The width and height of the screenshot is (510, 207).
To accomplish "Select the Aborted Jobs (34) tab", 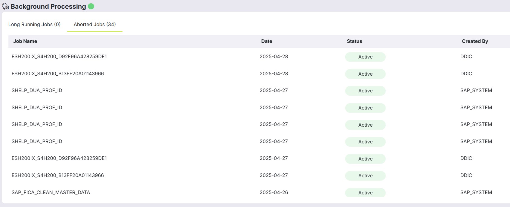I will [x=95, y=25].
